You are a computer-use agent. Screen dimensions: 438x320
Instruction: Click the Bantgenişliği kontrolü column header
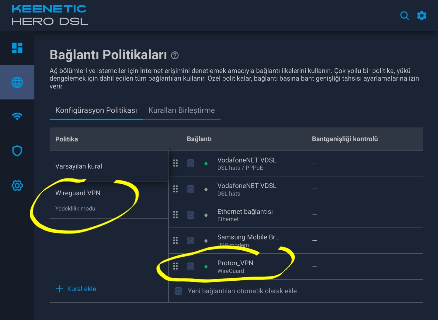pyautogui.click(x=345, y=139)
